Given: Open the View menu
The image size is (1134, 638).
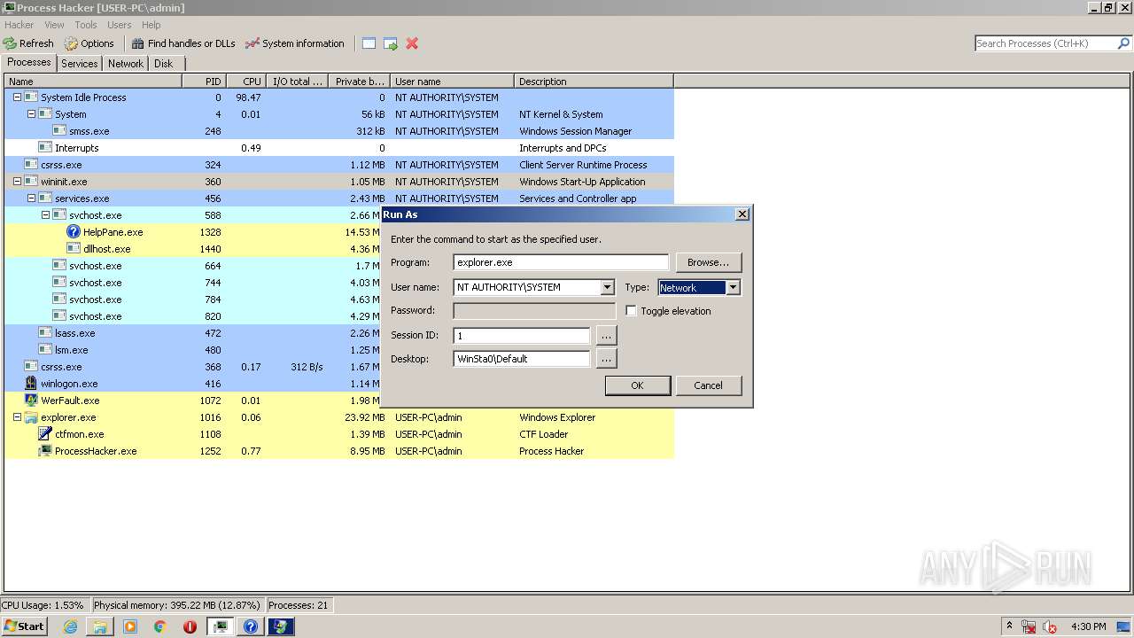Looking at the screenshot, I should pyautogui.click(x=54, y=25).
